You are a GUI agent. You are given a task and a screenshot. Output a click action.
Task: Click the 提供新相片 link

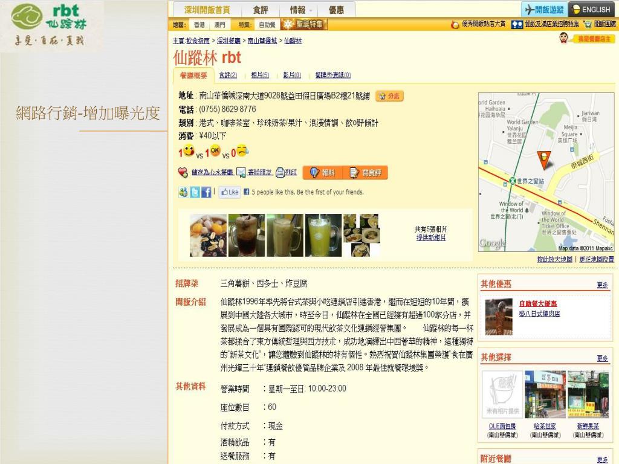pos(430,237)
